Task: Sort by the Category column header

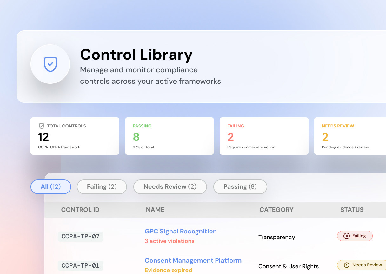Action: [x=276, y=210]
